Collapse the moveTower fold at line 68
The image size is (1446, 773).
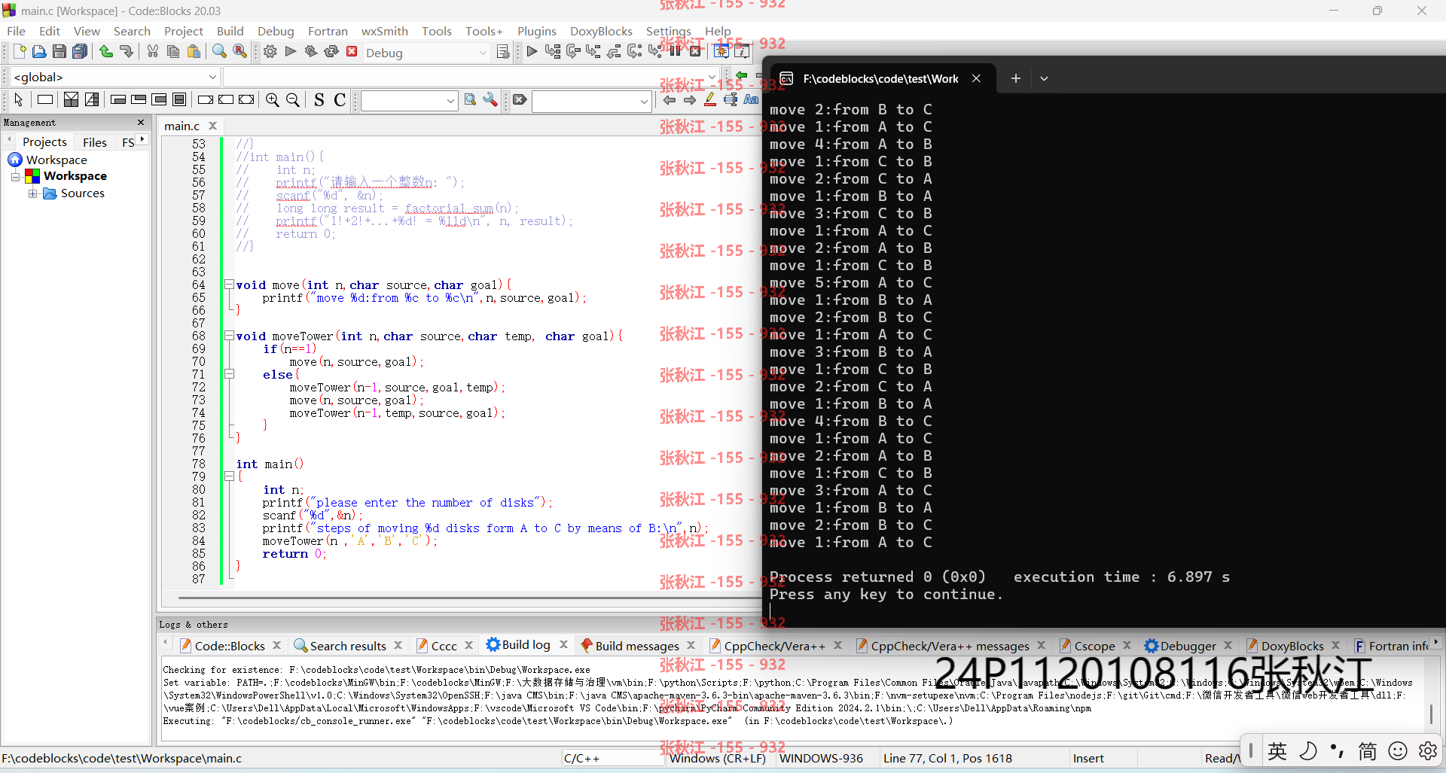pos(229,336)
